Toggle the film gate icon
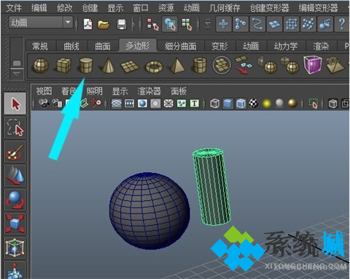The height and width of the screenshot is (279, 350). (129, 104)
